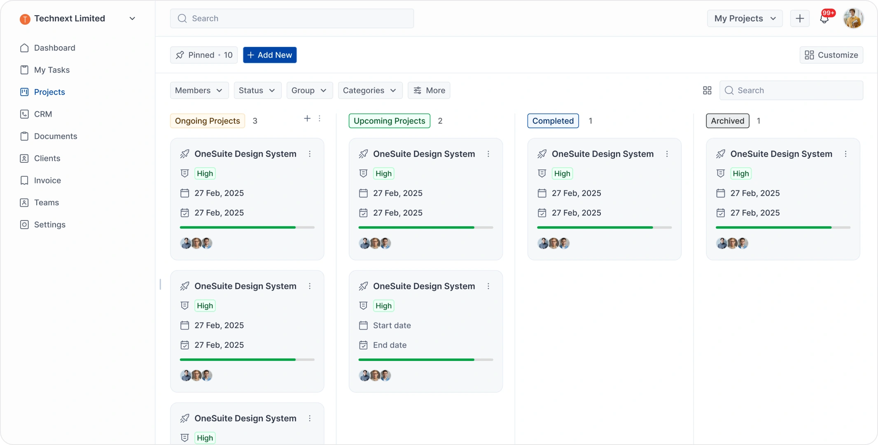Switch to grid view layout icon
The height and width of the screenshot is (445, 878).
(x=707, y=90)
